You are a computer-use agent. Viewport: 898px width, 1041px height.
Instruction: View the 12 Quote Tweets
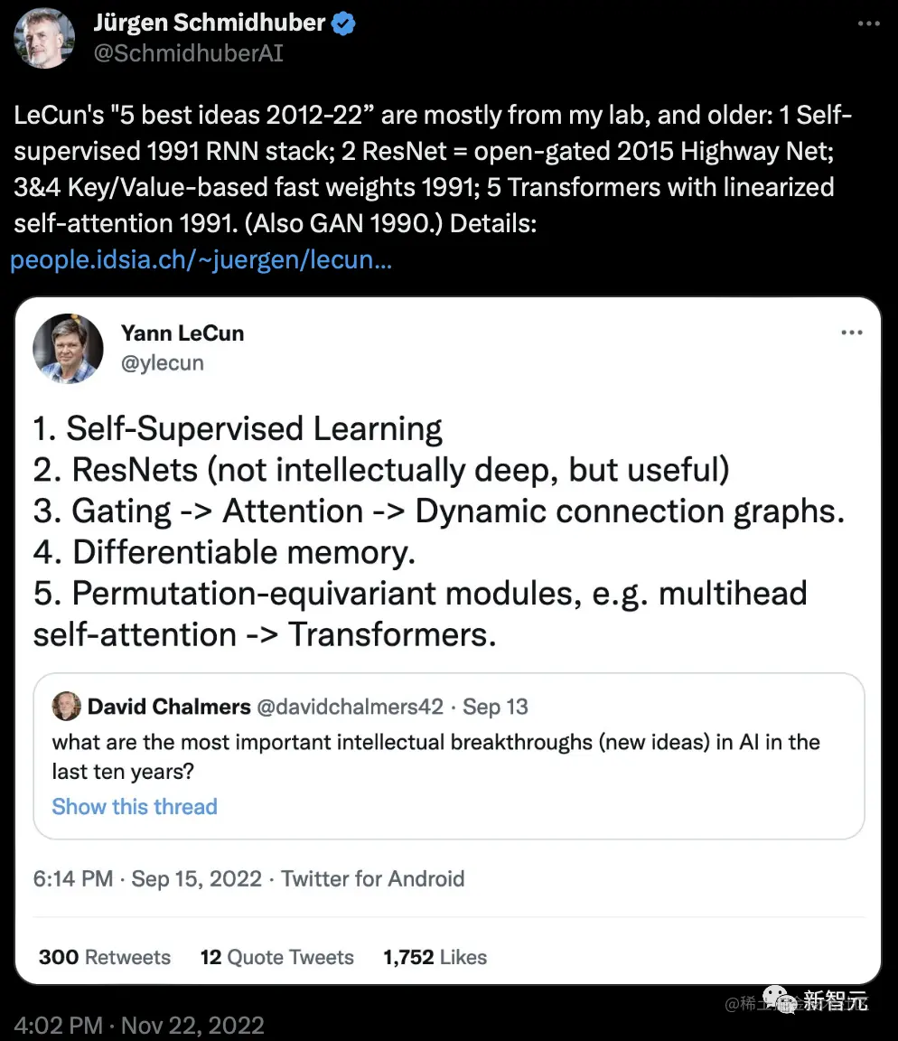click(x=276, y=957)
